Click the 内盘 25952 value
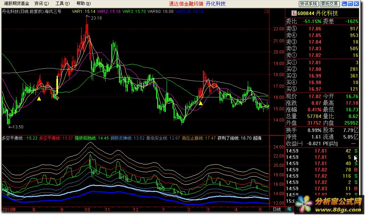The height and width of the screenshot is (215, 365). [351, 123]
